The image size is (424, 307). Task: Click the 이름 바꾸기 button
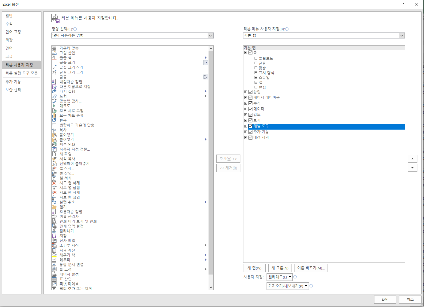click(x=311, y=268)
